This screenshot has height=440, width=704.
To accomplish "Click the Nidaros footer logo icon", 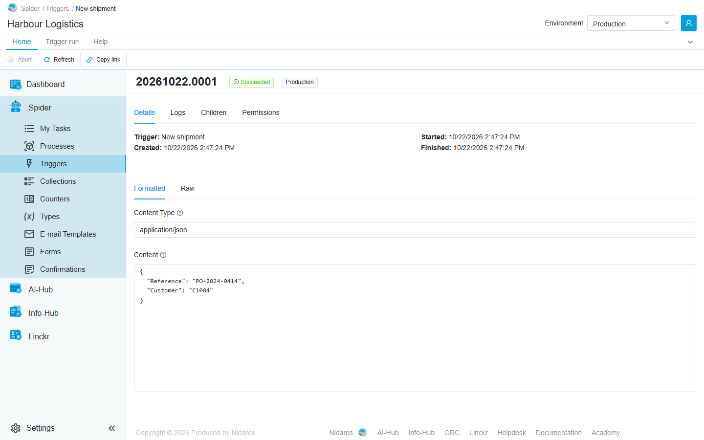I will pyautogui.click(x=363, y=433).
